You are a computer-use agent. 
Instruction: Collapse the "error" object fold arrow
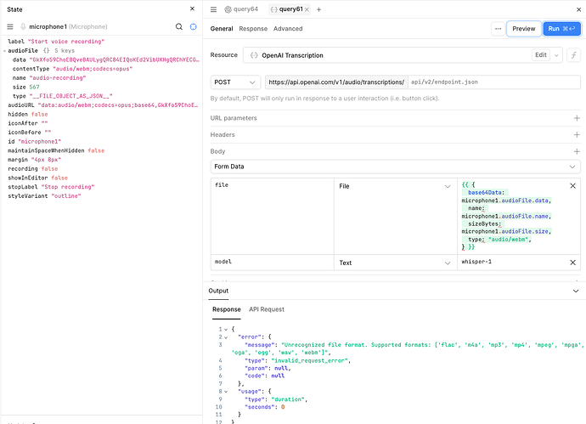click(x=226, y=337)
